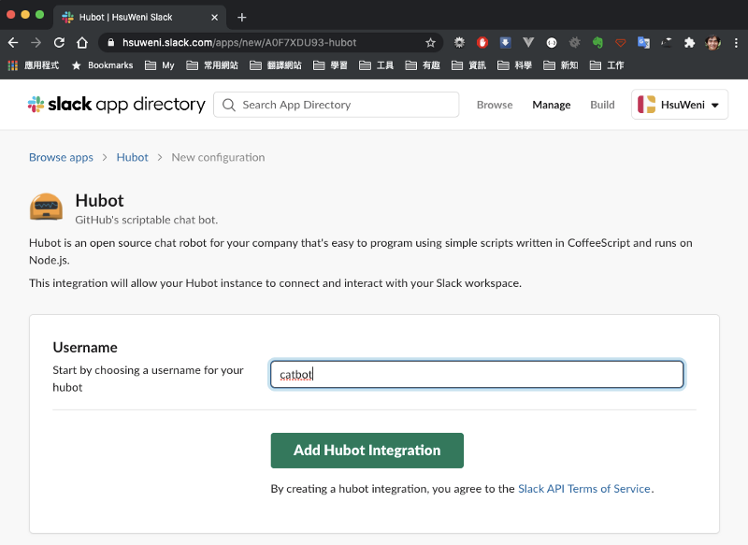Open the 有趣 bookmarks folder
Image resolution: width=748 pixels, height=545 pixels.
[423, 65]
